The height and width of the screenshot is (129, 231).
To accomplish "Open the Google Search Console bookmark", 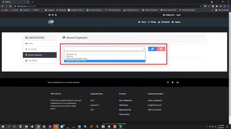I will click(x=131, y=10).
